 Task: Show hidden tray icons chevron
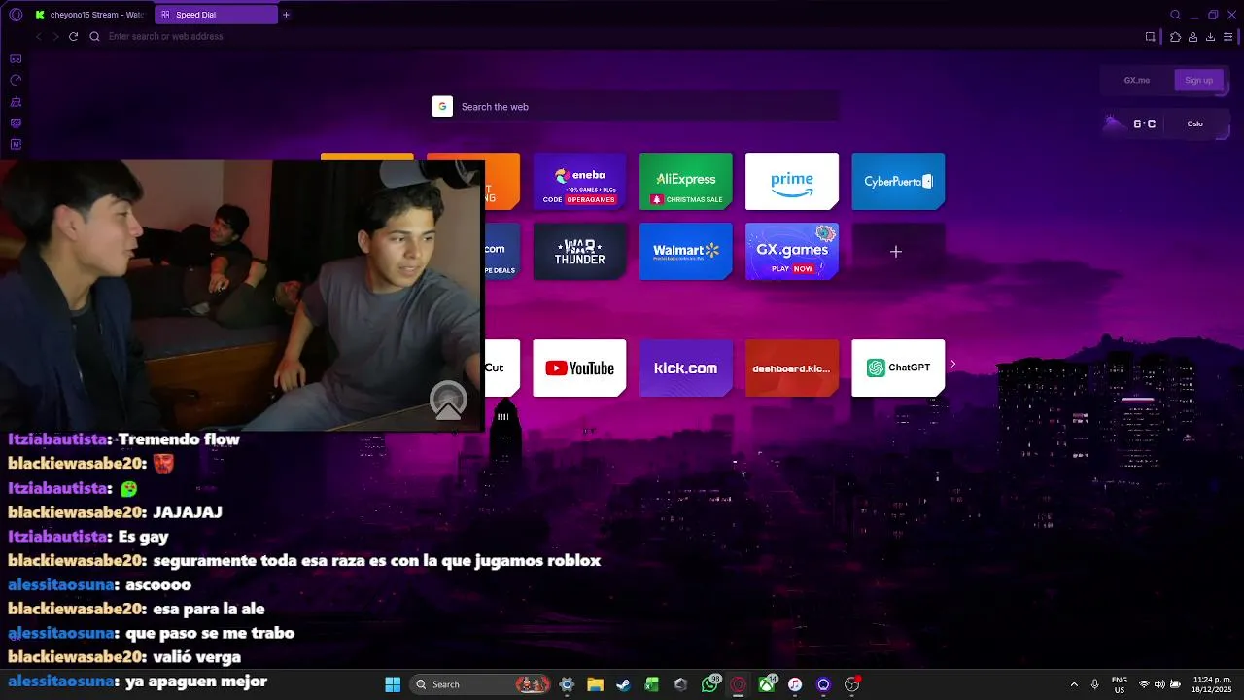point(1074,684)
